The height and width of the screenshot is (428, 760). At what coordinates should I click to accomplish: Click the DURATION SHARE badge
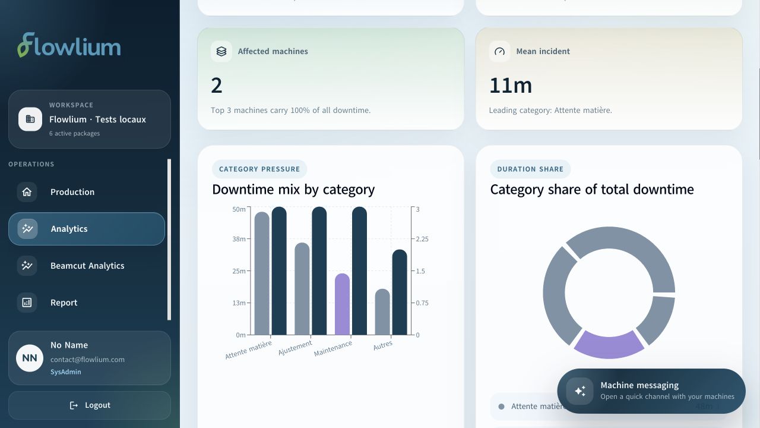click(530, 169)
